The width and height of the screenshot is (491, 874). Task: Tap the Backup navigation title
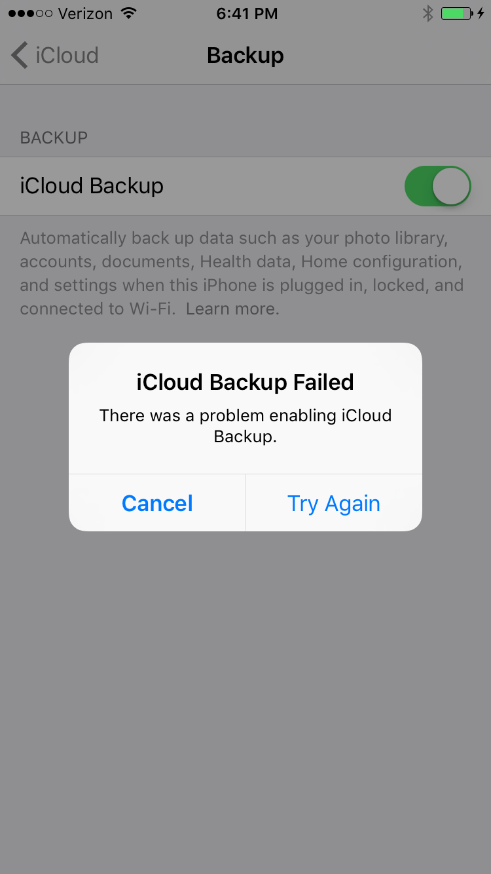coord(245,56)
